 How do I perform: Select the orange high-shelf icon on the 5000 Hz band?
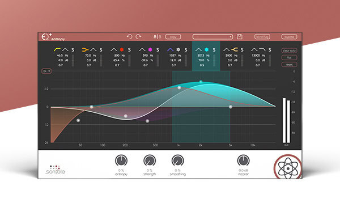(235, 50)
